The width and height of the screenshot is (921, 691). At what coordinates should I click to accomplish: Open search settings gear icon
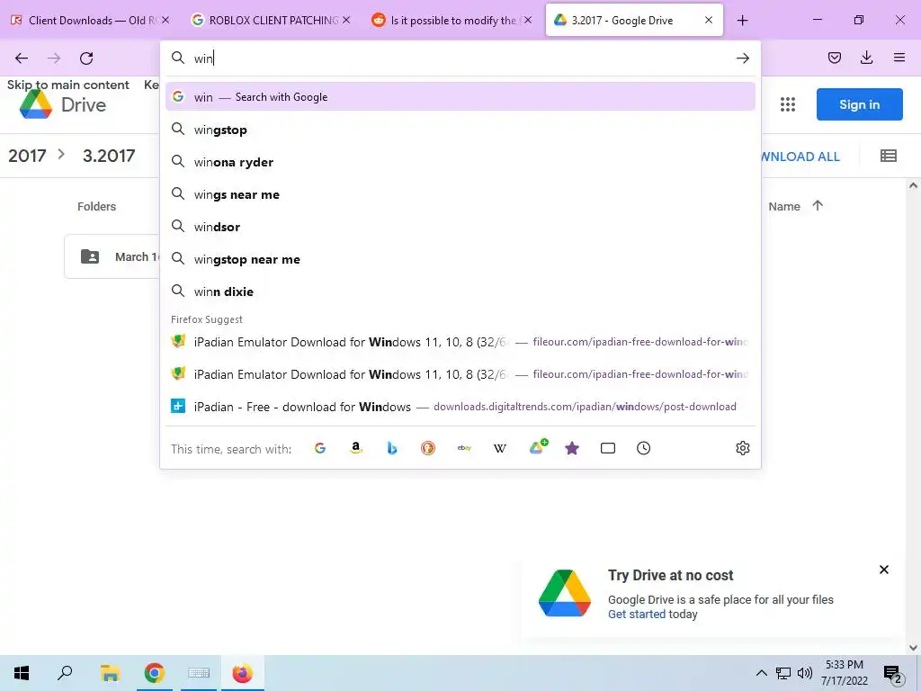point(742,448)
